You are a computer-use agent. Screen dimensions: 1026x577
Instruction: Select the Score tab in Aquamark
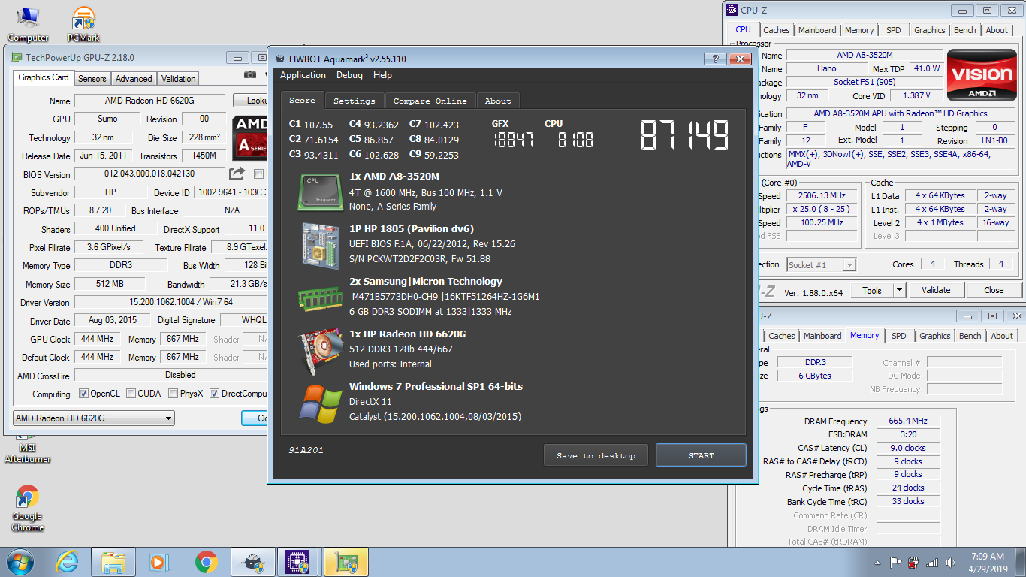(x=302, y=100)
